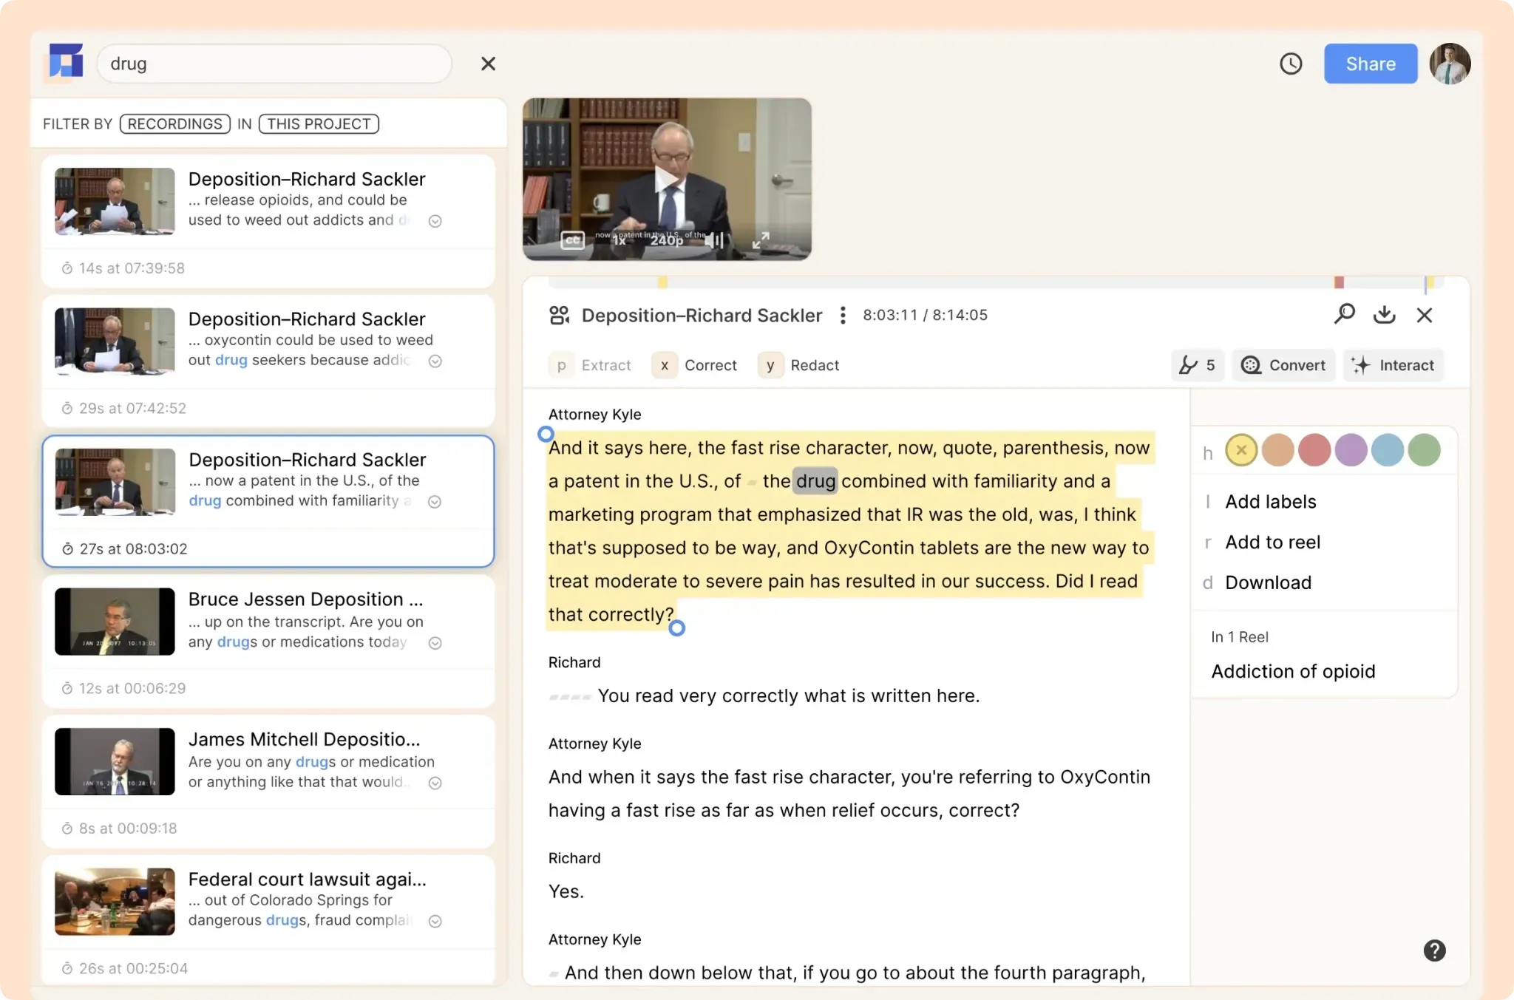Open the three-dot menu beside title

(843, 316)
